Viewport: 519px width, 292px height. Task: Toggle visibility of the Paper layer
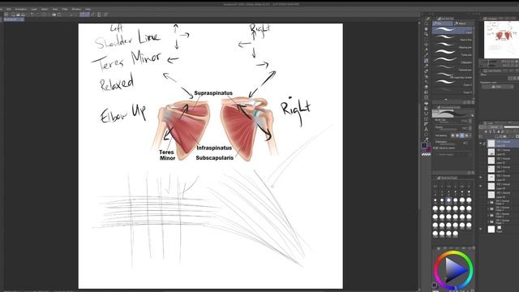pyautogui.click(x=481, y=229)
